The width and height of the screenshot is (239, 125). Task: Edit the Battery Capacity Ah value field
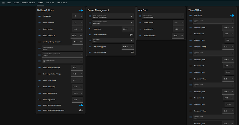77,35
